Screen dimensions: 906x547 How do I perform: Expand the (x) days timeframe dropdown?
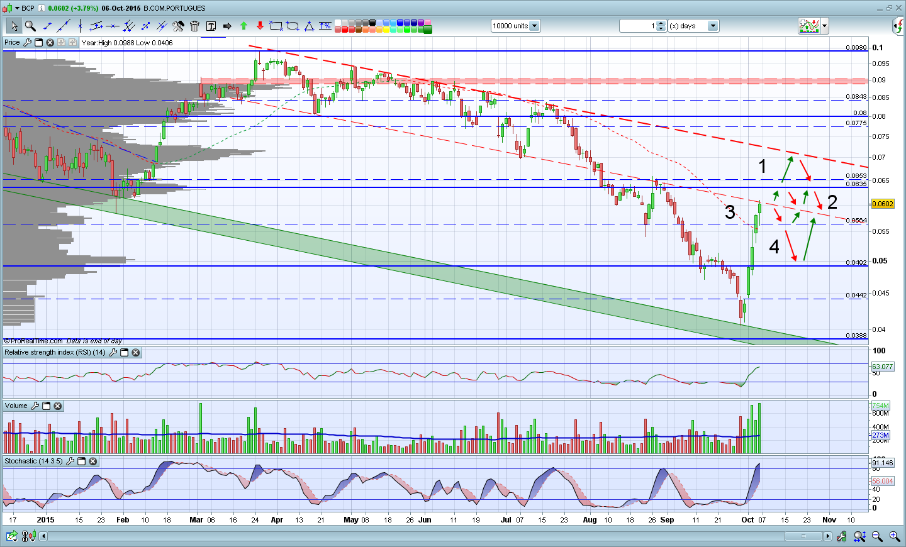[713, 26]
